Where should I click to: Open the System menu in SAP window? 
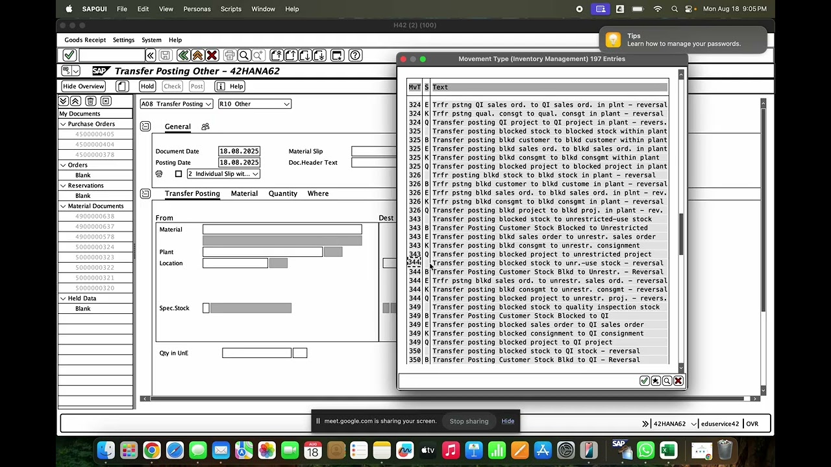click(151, 40)
